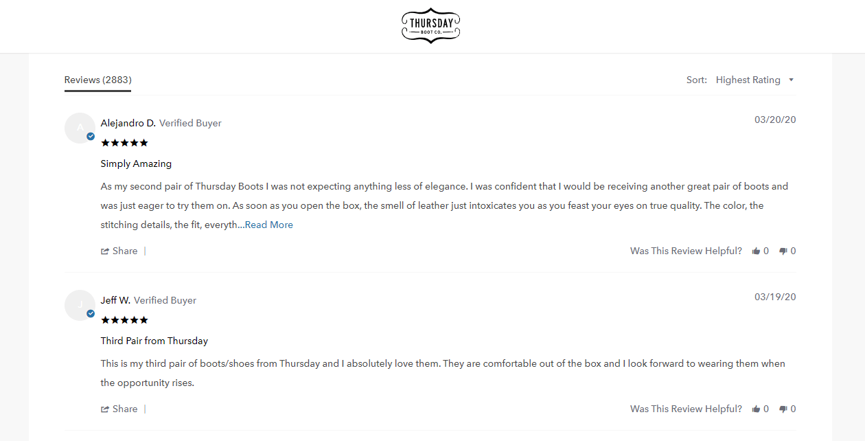Click five-star rating on Alejandro's review

point(124,143)
